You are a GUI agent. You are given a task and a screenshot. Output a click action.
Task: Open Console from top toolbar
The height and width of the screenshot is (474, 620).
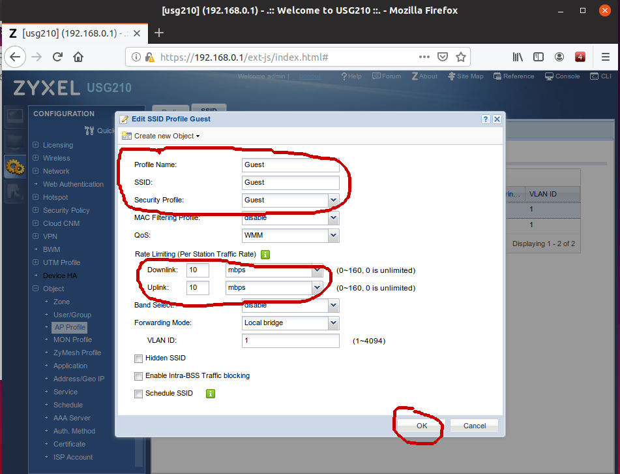coord(562,76)
